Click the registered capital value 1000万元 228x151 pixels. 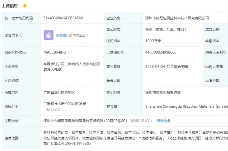tap(153, 41)
